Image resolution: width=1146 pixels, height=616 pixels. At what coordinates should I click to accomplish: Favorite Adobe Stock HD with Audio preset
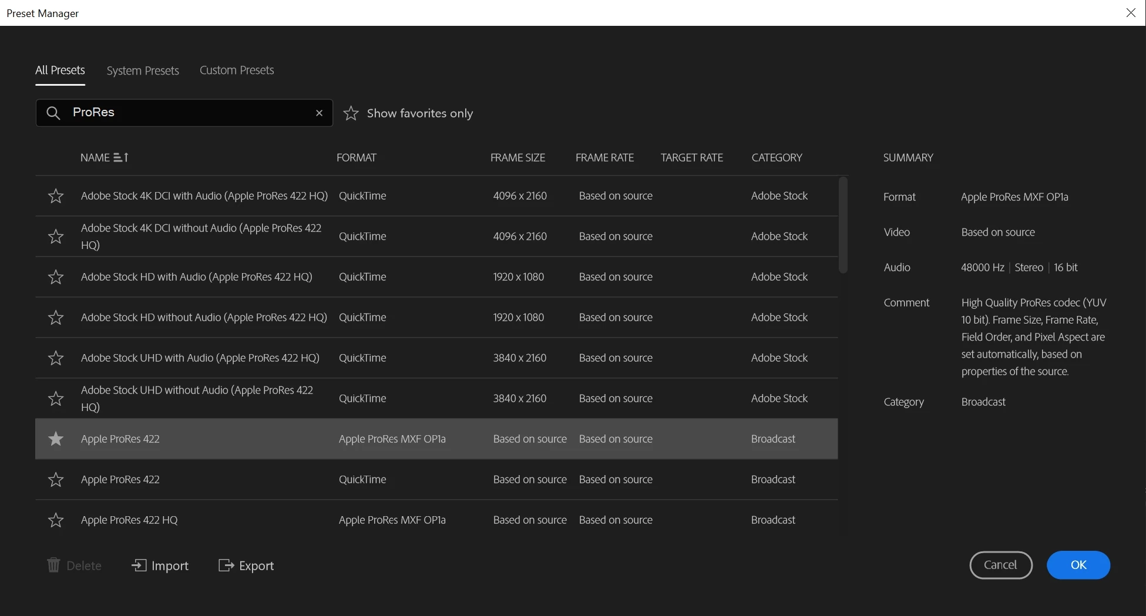(56, 277)
